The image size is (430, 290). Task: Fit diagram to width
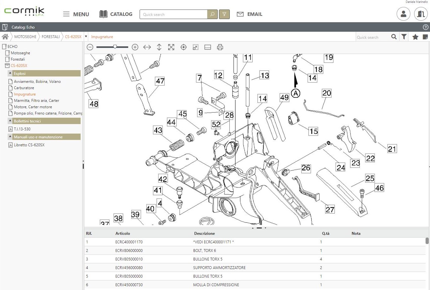pos(147,47)
